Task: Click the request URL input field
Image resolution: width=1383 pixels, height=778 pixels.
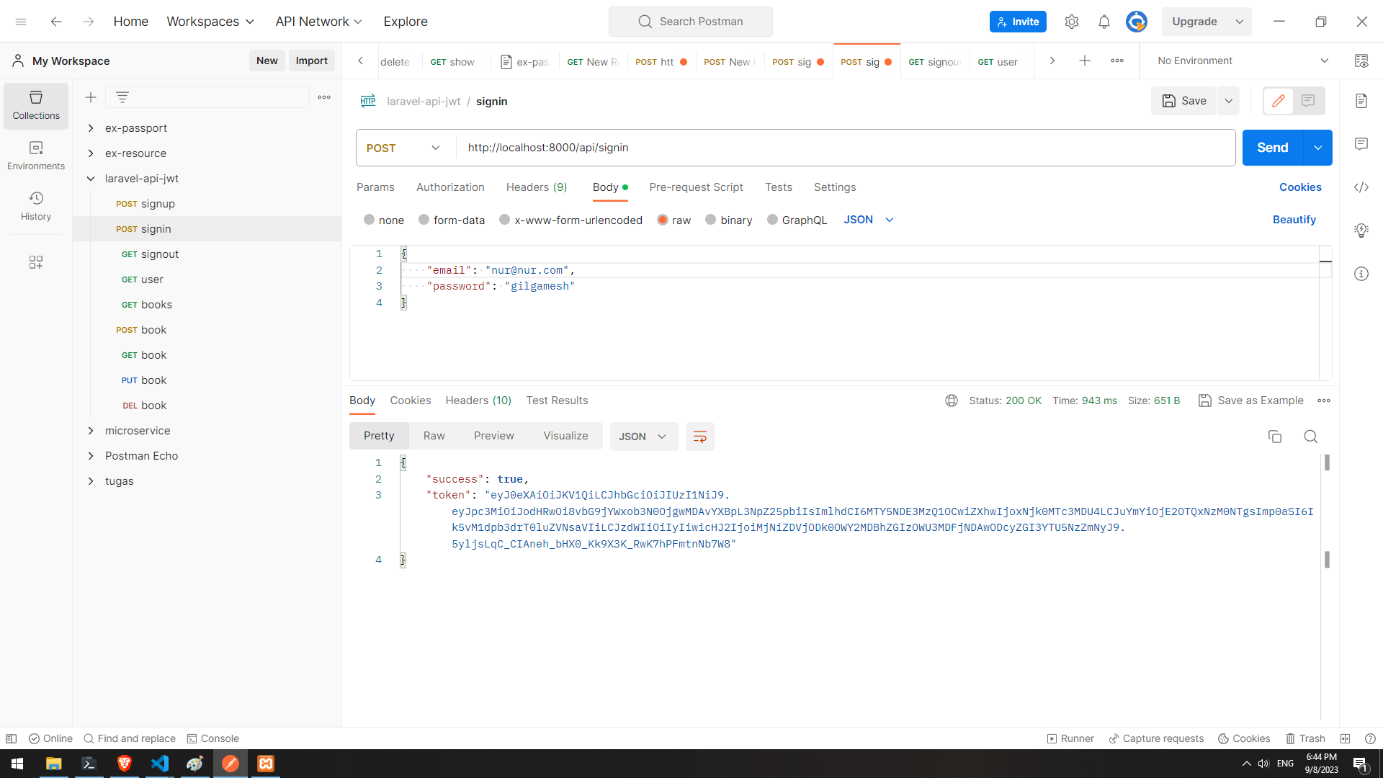Action: click(x=843, y=148)
